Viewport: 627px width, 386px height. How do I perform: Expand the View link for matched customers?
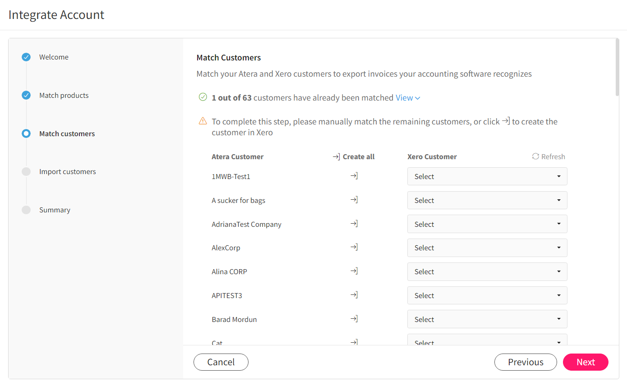(x=408, y=98)
